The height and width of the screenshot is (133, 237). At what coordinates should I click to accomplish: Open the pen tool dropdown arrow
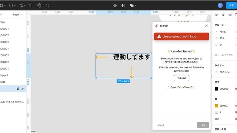click(x=25, y=6)
